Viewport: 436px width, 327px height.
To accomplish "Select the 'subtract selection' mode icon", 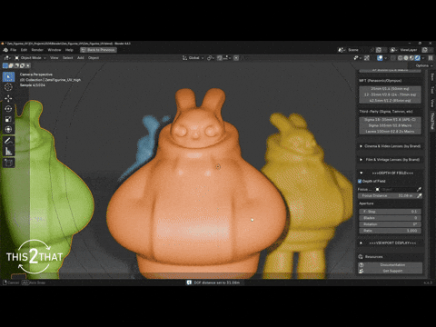I will pos(16,65).
